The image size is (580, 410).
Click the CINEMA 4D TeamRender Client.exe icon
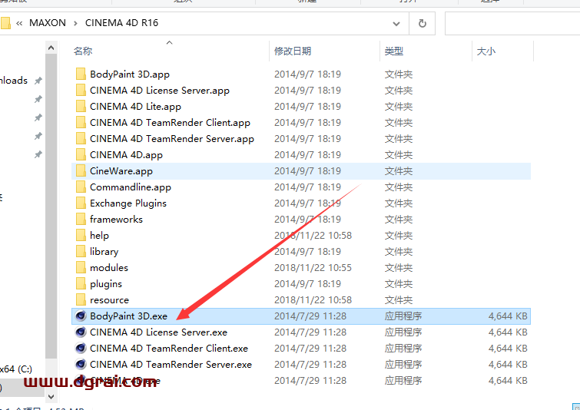coord(81,349)
